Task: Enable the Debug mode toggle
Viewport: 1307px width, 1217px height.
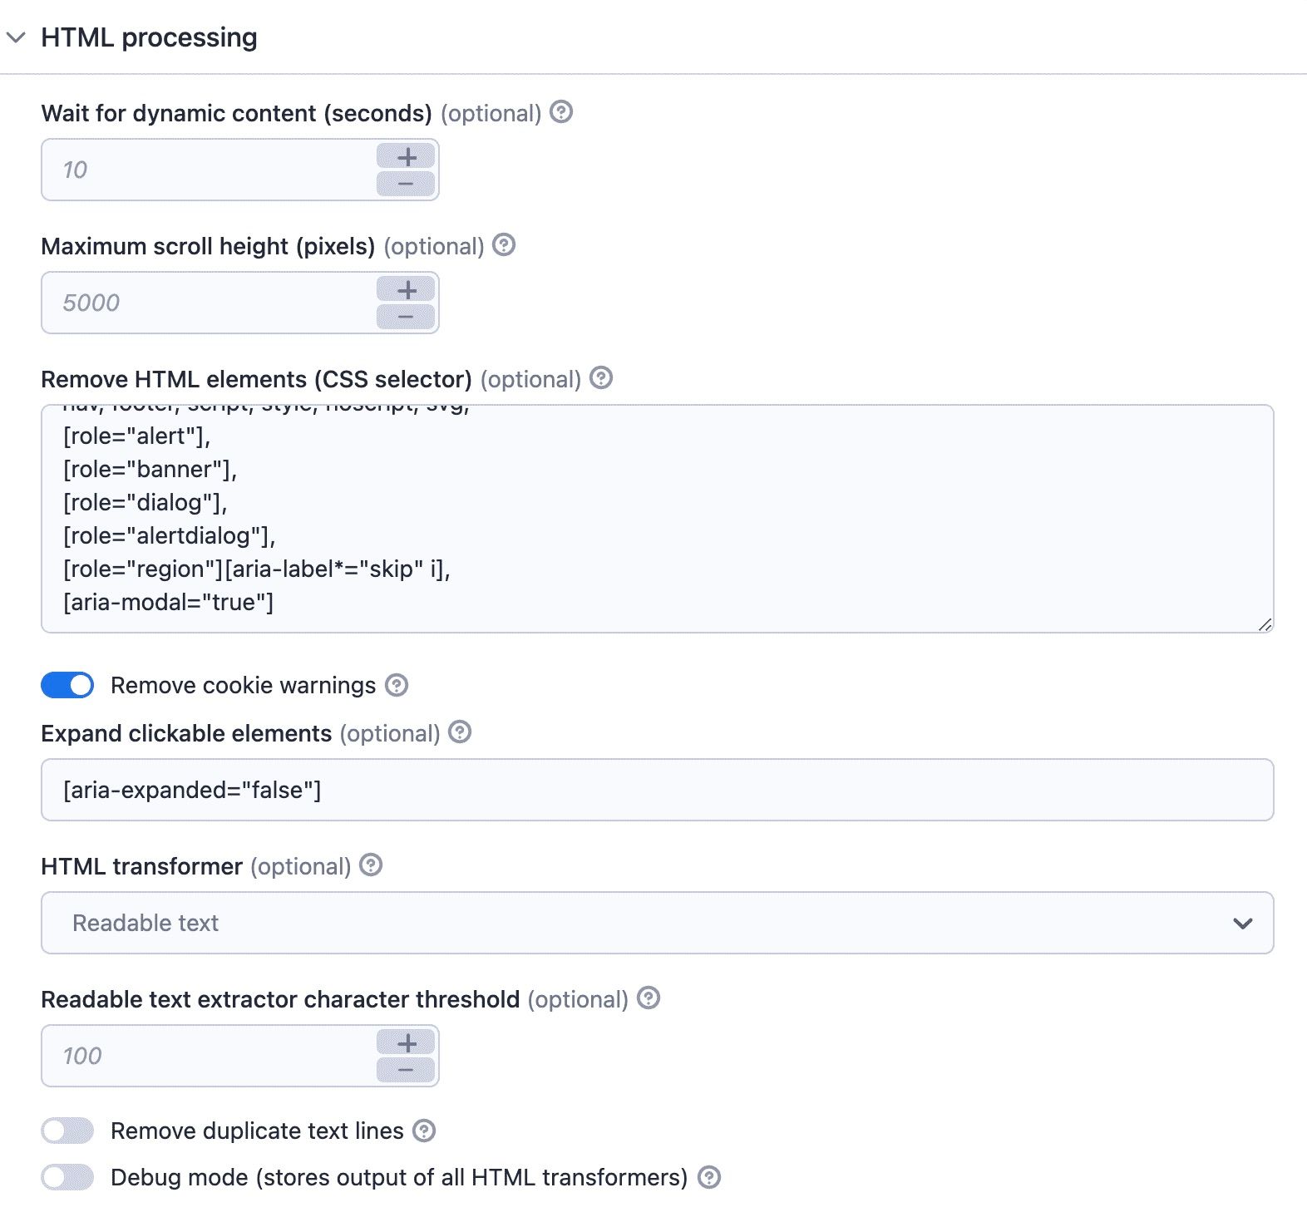Action: (x=67, y=1177)
